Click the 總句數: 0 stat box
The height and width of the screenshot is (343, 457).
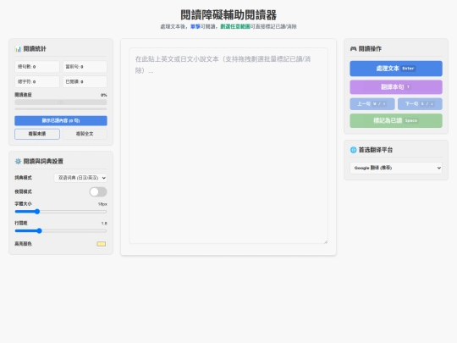tap(37, 67)
